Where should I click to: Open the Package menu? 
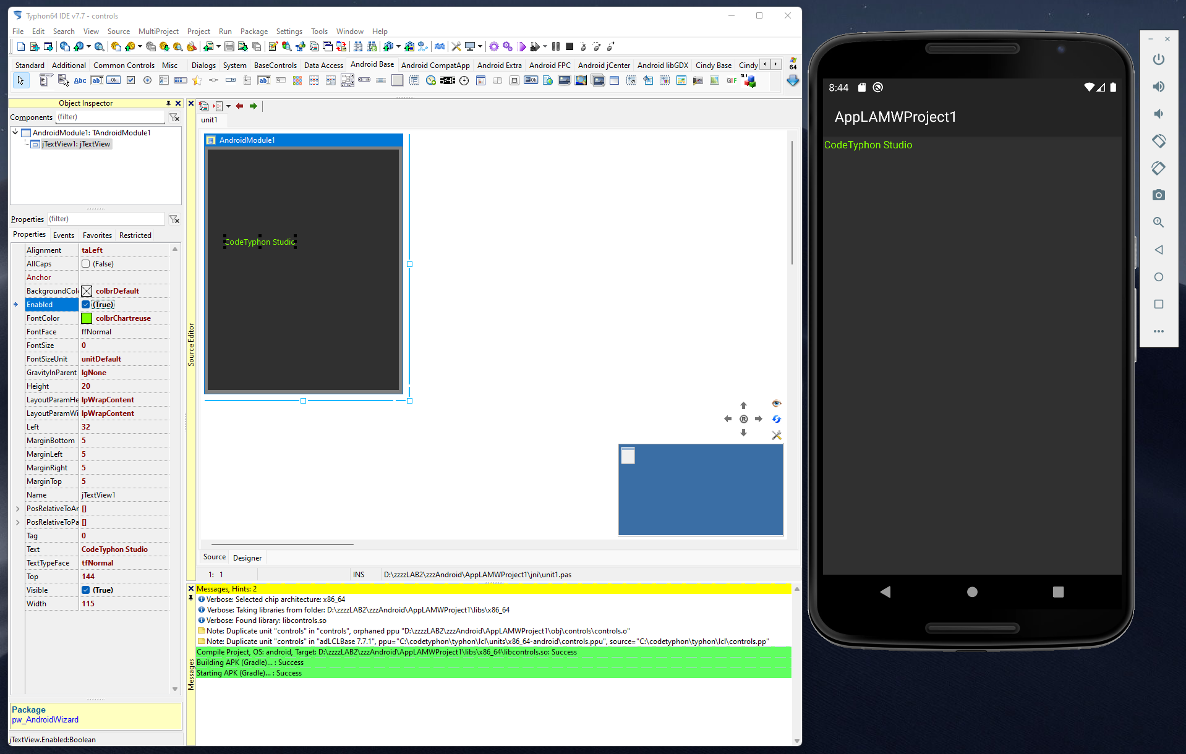coord(254,32)
